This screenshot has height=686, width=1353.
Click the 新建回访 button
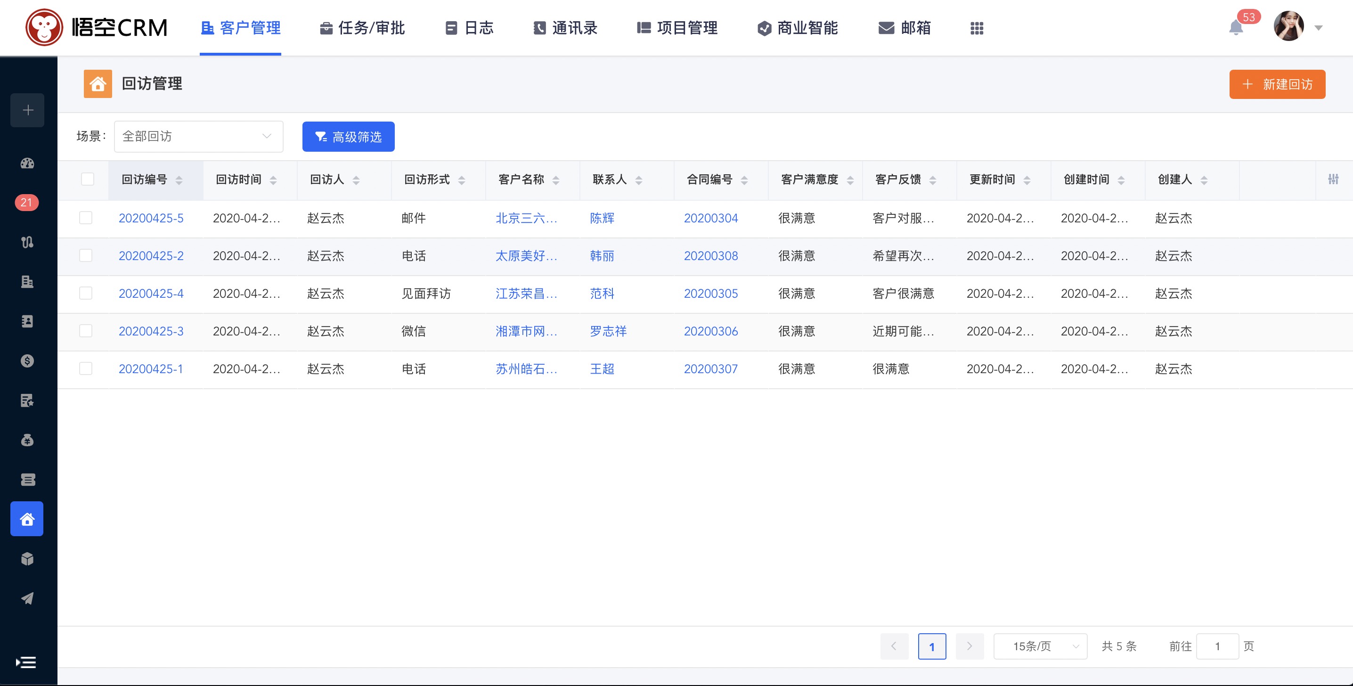(1277, 84)
